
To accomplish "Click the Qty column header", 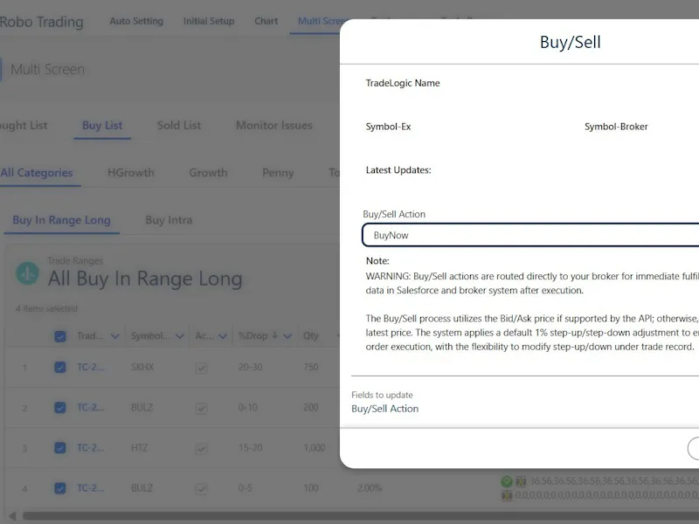I will tap(311, 335).
